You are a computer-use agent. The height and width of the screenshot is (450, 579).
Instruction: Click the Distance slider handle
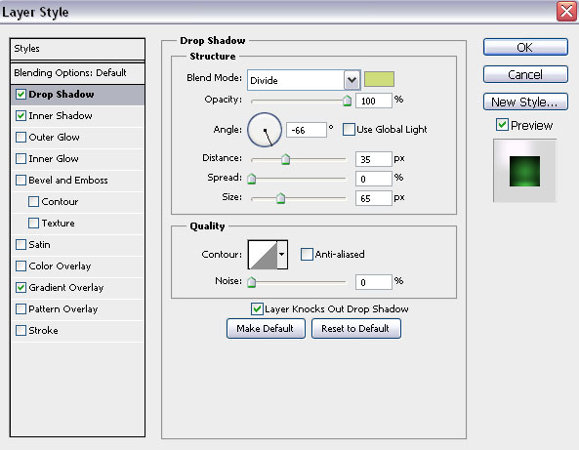[285, 159]
